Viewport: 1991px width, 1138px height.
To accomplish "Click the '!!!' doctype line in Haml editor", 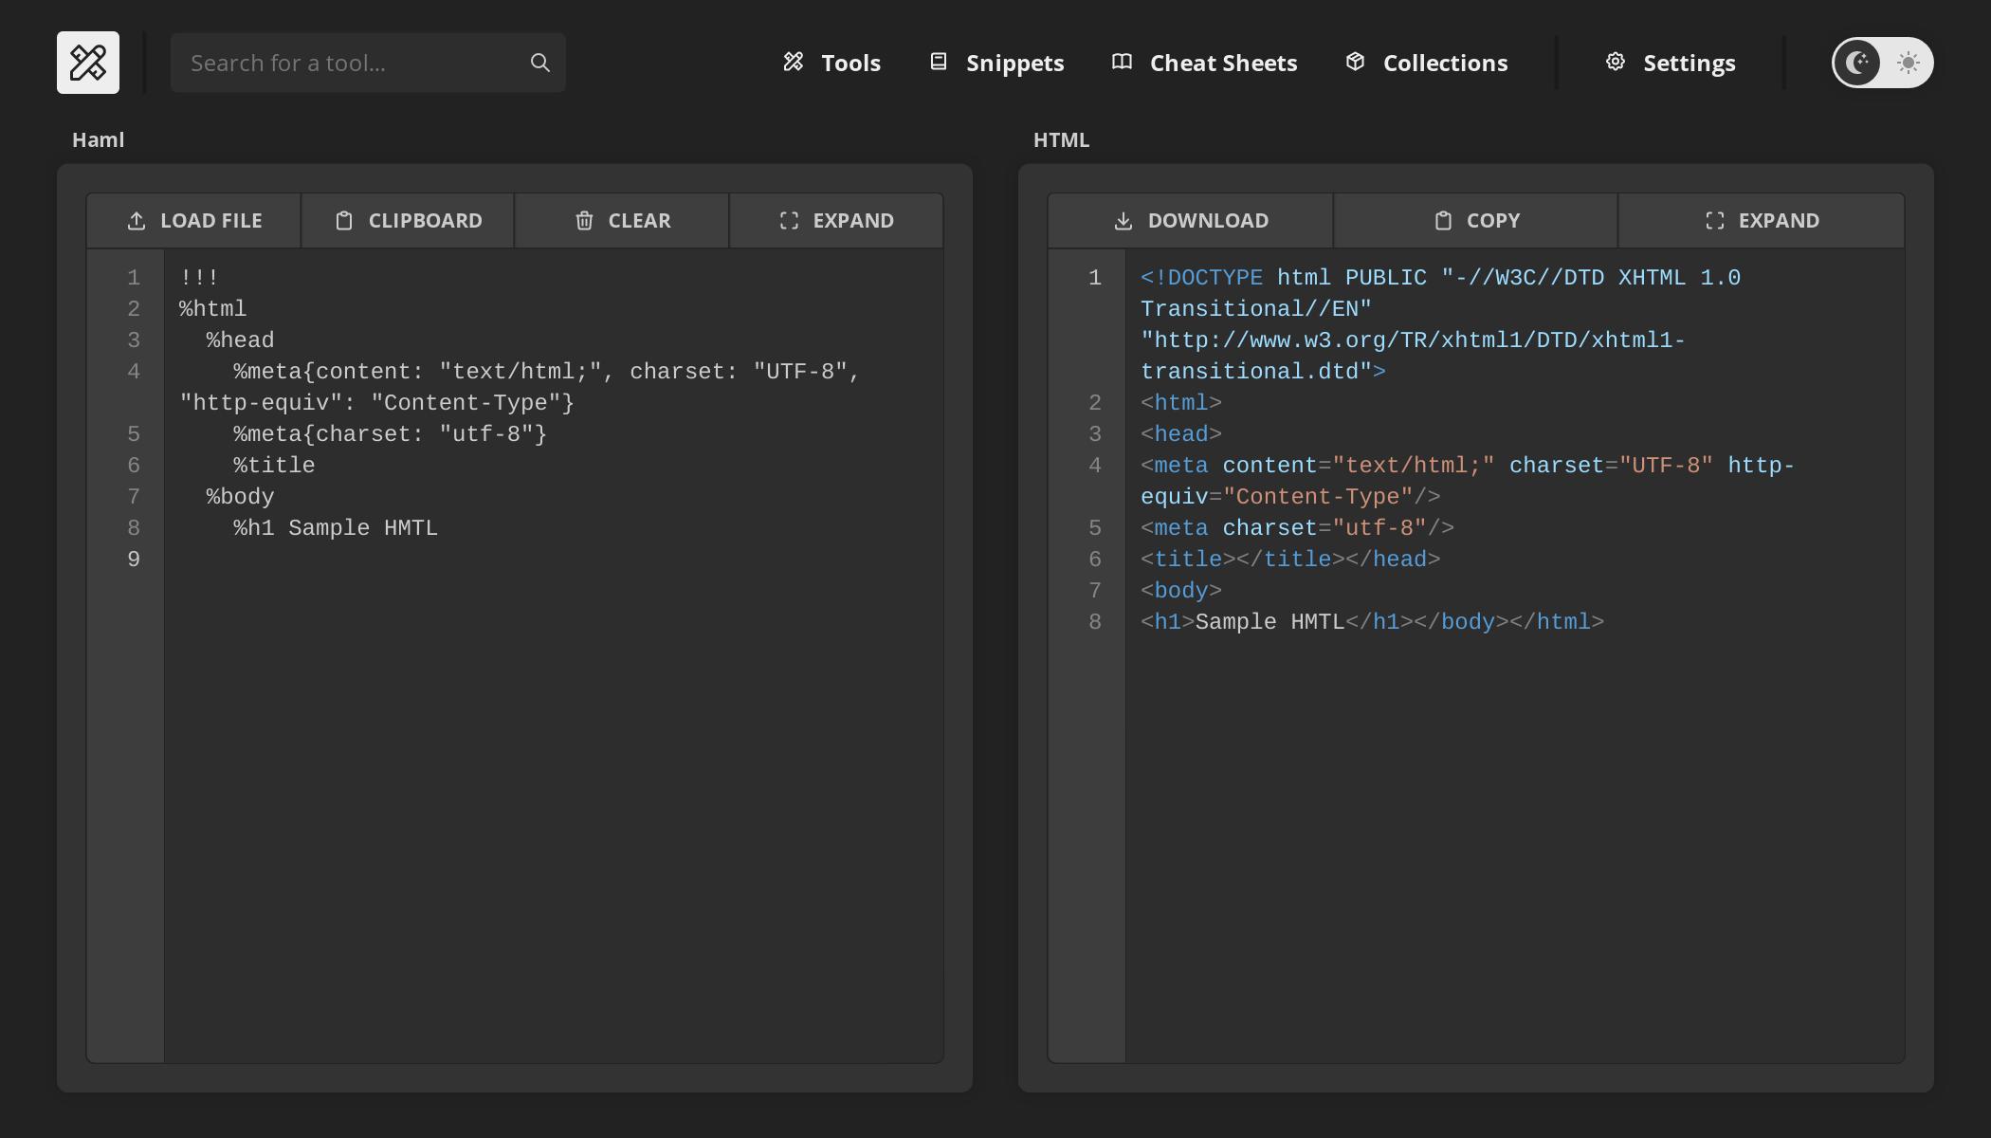I will (199, 278).
